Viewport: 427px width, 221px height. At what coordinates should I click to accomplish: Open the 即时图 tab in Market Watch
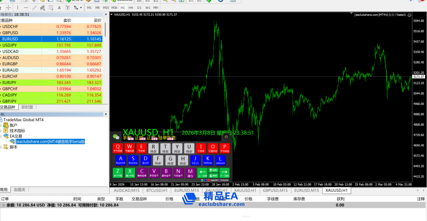27,107
